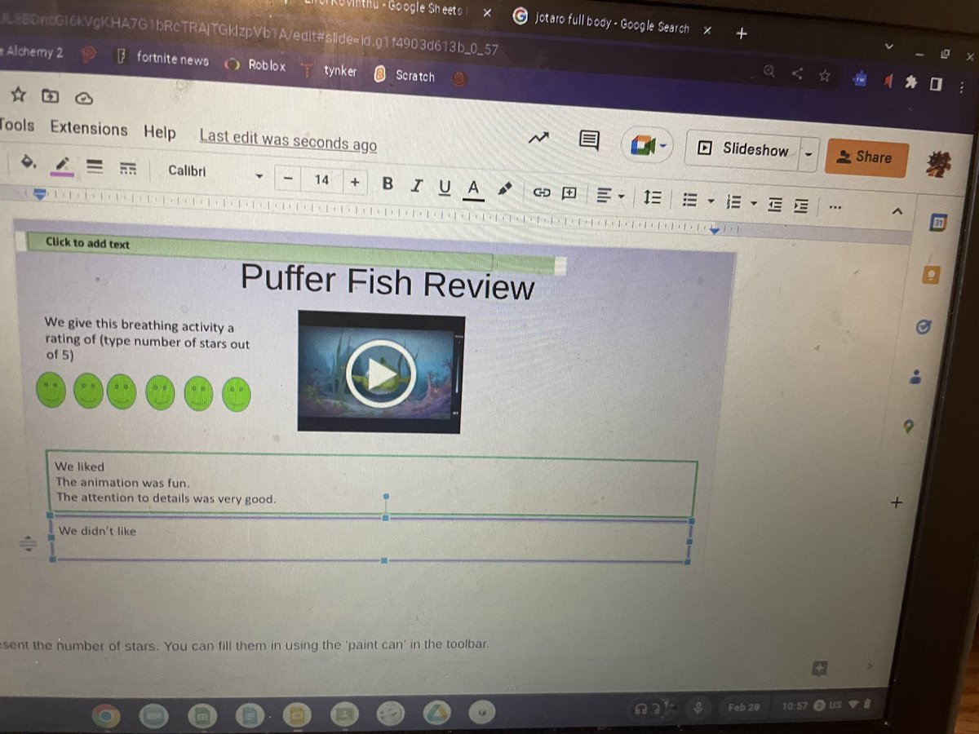
Task: Open the Google Meet call button
Action: click(x=649, y=146)
